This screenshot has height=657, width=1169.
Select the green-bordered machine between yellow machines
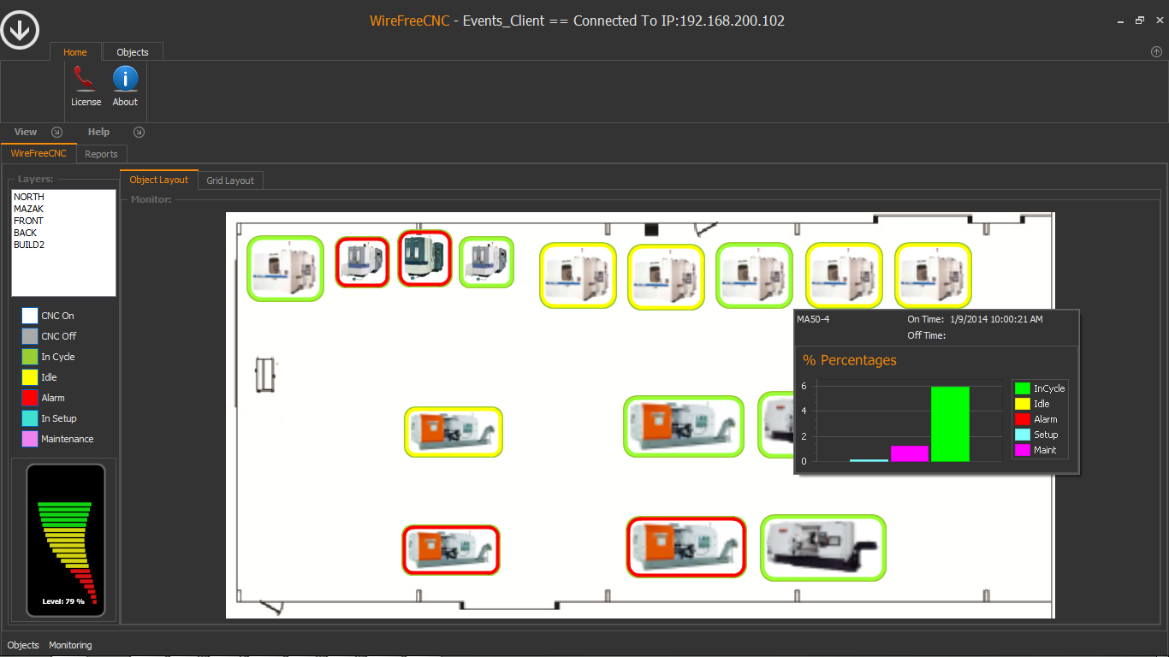(755, 275)
